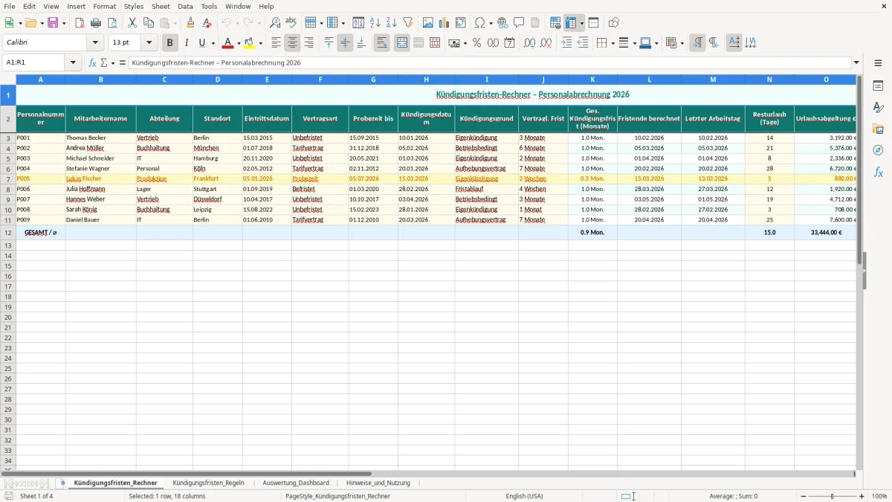Add a decimal place
This screenshot has height=502, width=892.
tap(529, 43)
